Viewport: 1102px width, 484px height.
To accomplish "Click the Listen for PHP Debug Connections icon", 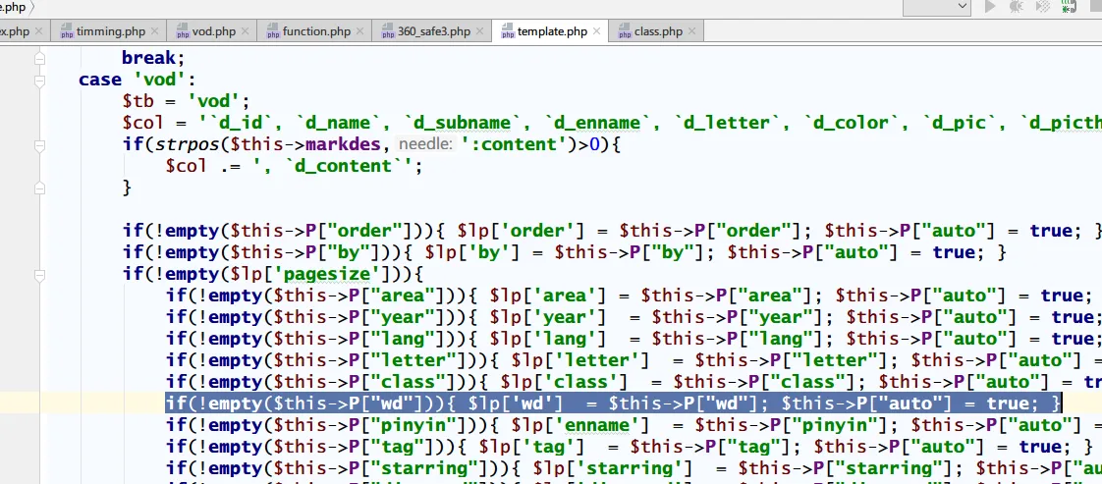I will coord(1068,7).
